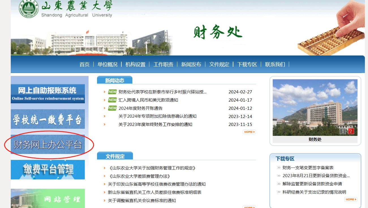Screen dimensions: 368x208
Task: Go to 首页 in navigation bar
Action: tap(84, 65)
